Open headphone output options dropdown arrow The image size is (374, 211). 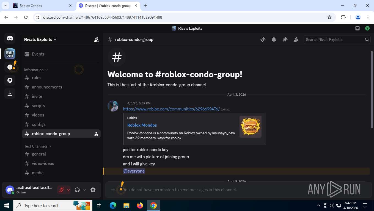84,190
